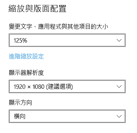Click the (建議選項) text in the resolution box
137x133 pixels.
(x=59, y=87)
